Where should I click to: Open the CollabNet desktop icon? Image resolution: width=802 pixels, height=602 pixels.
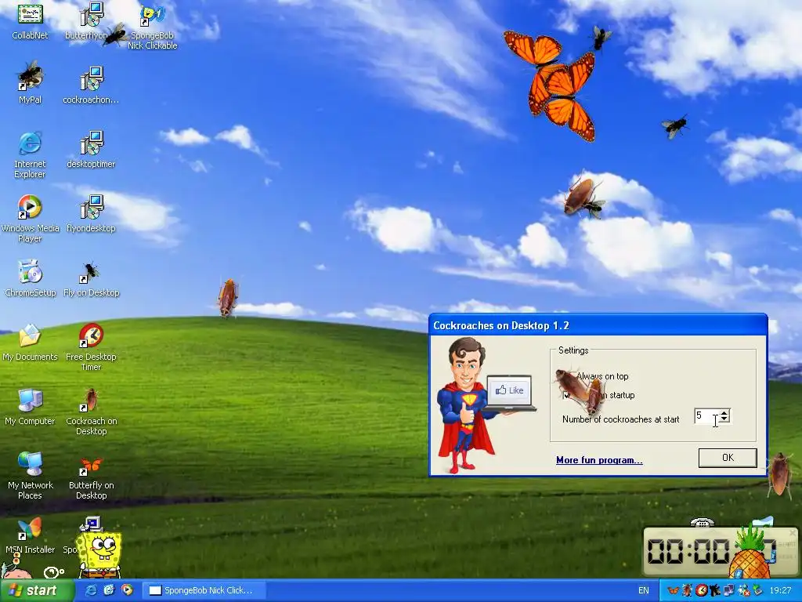click(x=31, y=20)
